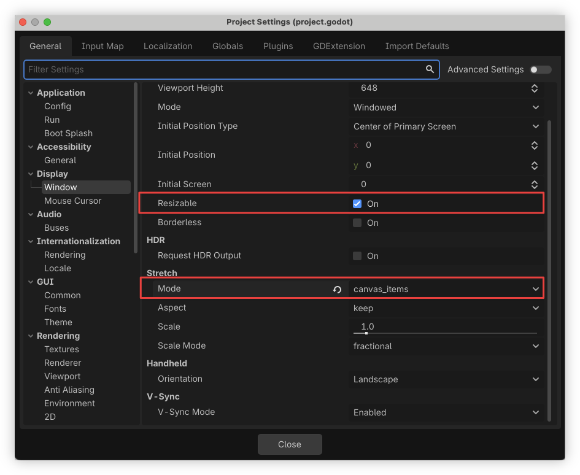
Task: Select Fonts under GUI
Action: click(55, 309)
